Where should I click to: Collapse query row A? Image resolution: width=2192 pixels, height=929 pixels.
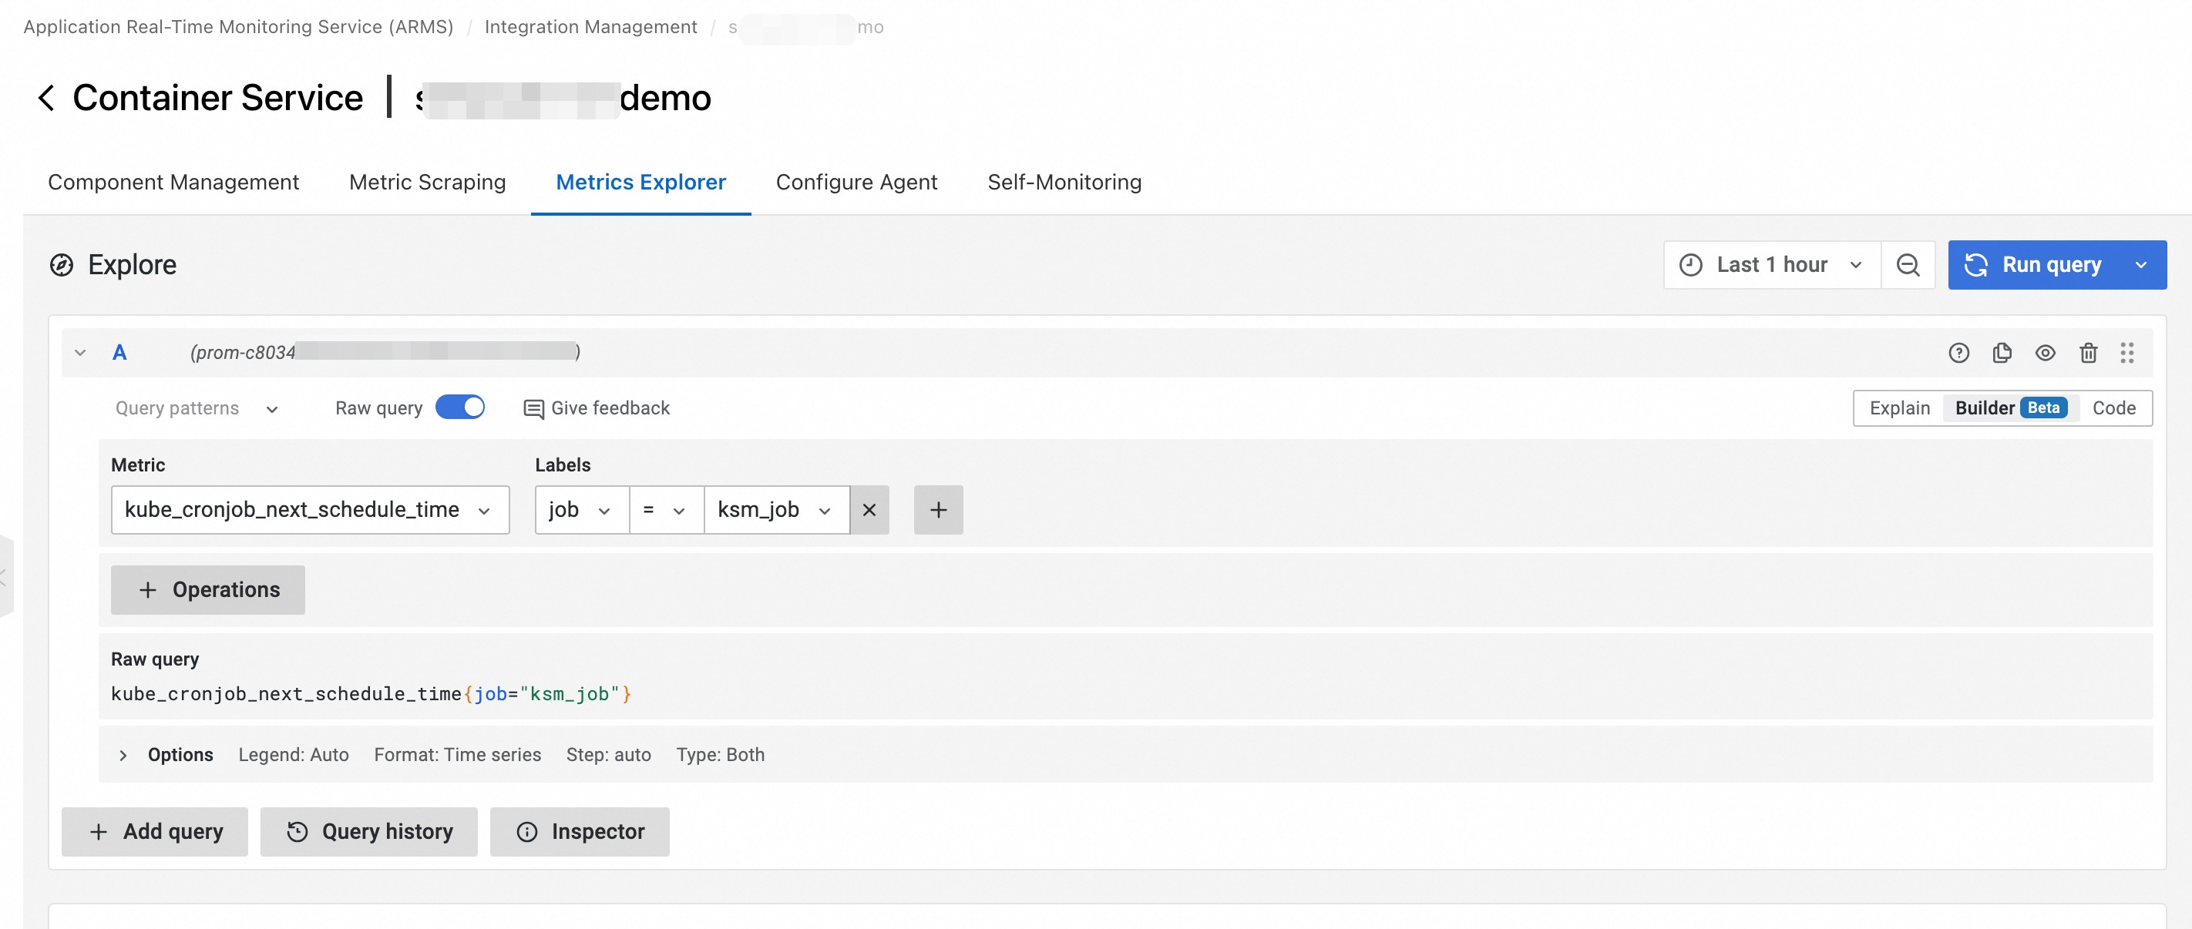[80, 353]
